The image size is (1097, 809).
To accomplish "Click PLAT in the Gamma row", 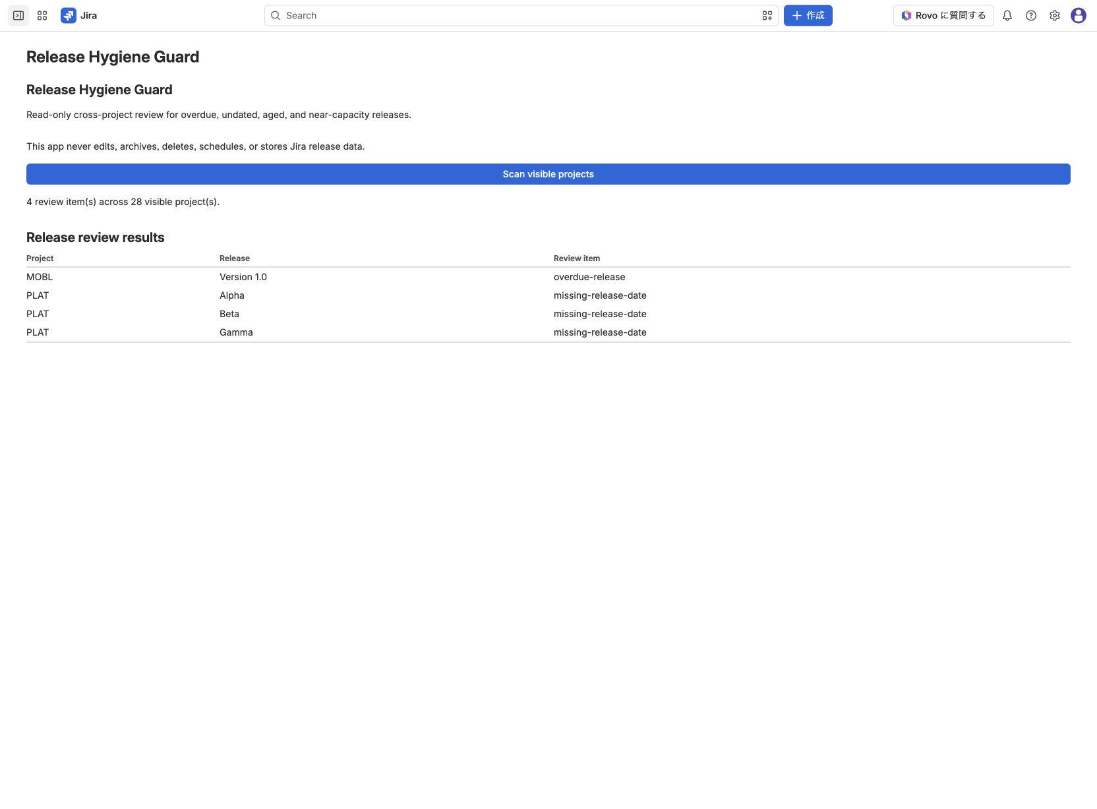I will point(38,332).
